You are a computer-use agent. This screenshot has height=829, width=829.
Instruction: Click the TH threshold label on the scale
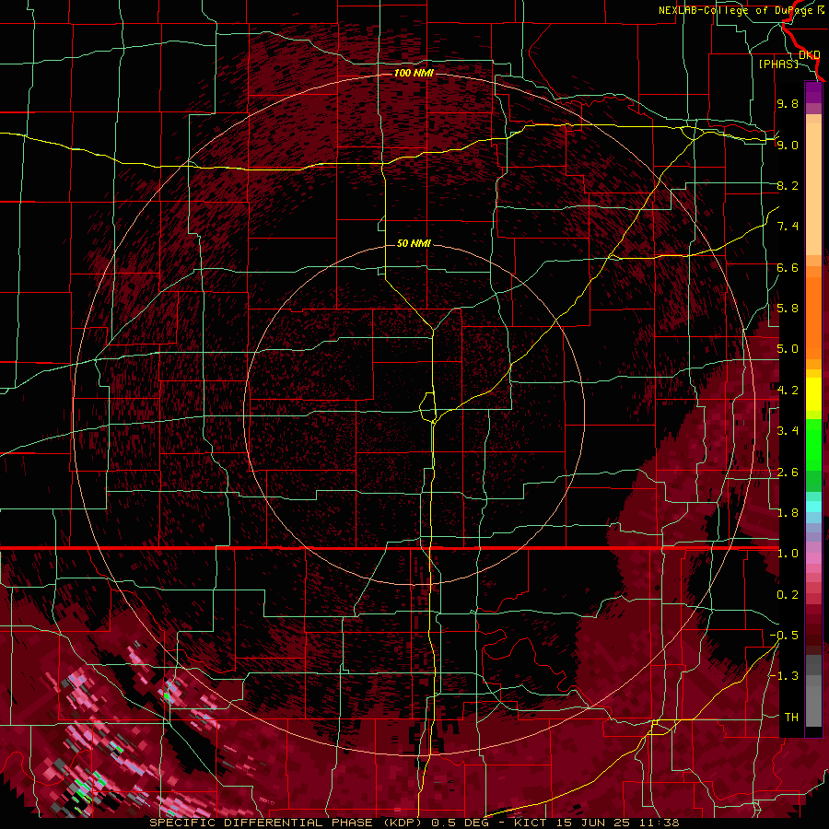click(x=791, y=718)
